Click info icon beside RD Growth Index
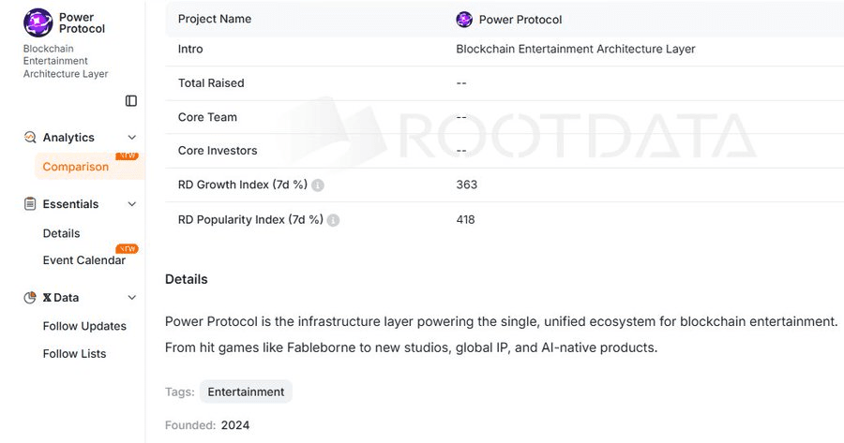 [x=318, y=185]
